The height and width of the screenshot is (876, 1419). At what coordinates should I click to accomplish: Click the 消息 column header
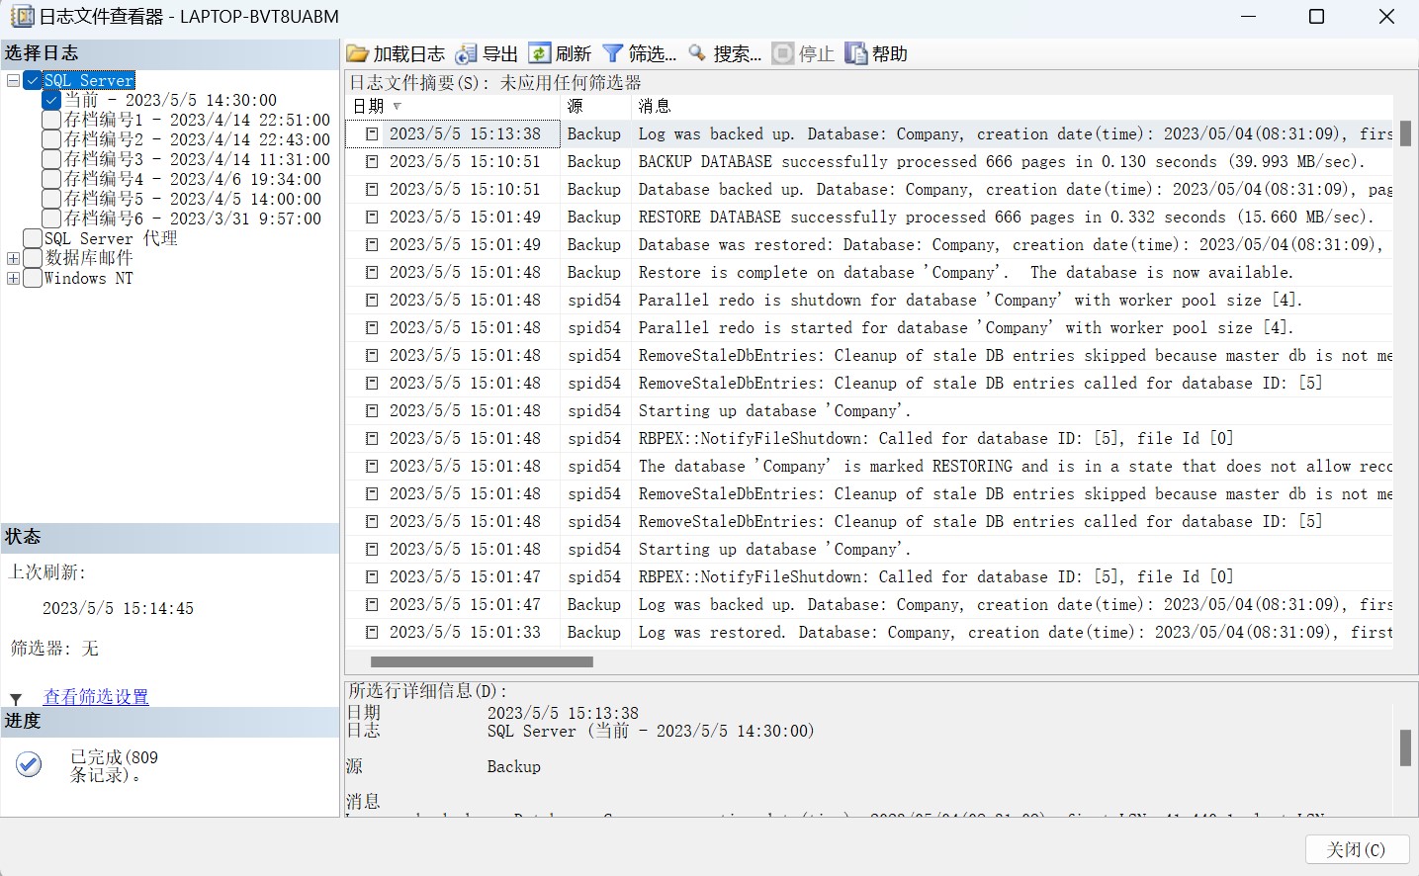click(1012, 106)
